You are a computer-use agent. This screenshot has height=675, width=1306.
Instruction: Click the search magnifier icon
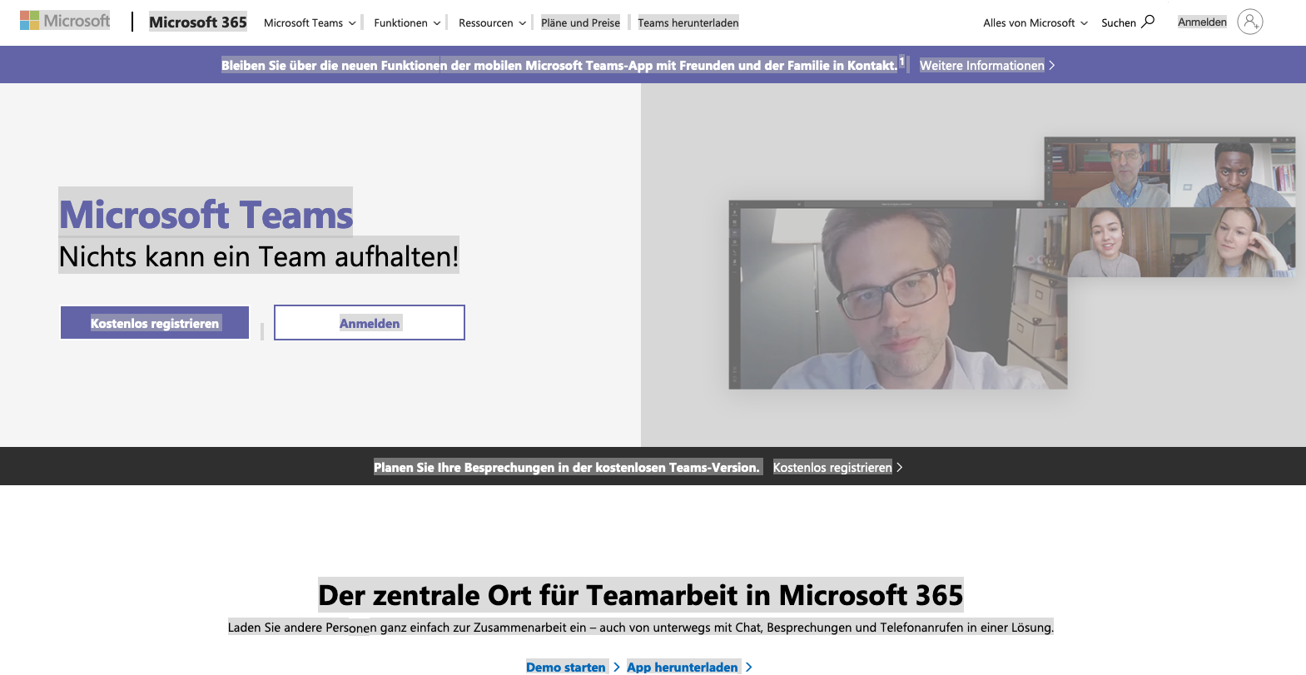coord(1148,22)
